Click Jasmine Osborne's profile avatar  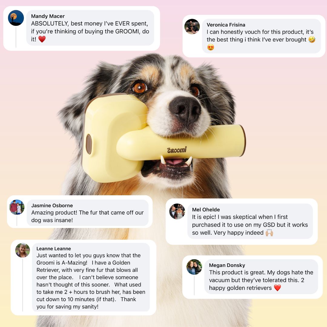[x=17, y=207]
